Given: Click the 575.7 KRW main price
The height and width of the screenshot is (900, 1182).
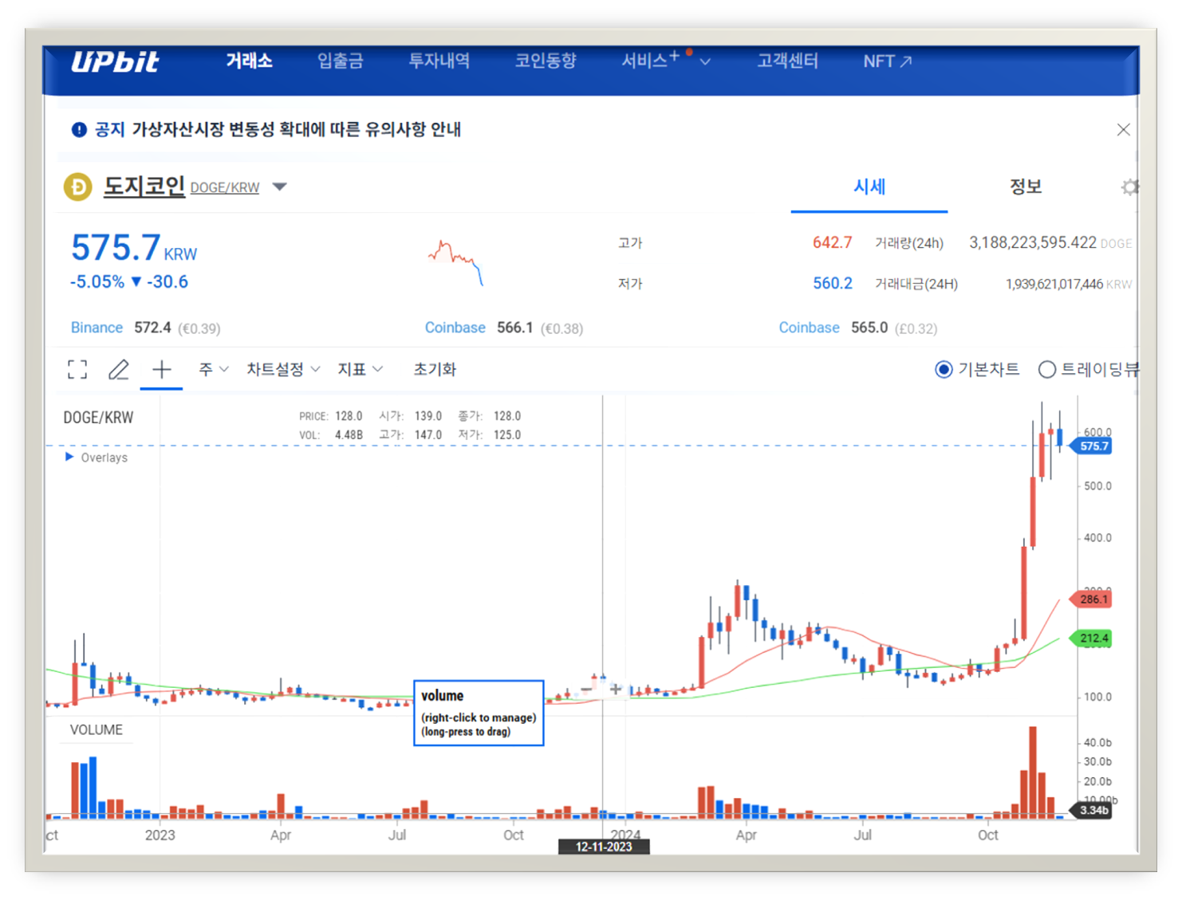Looking at the screenshot, I should coord(133,248).
